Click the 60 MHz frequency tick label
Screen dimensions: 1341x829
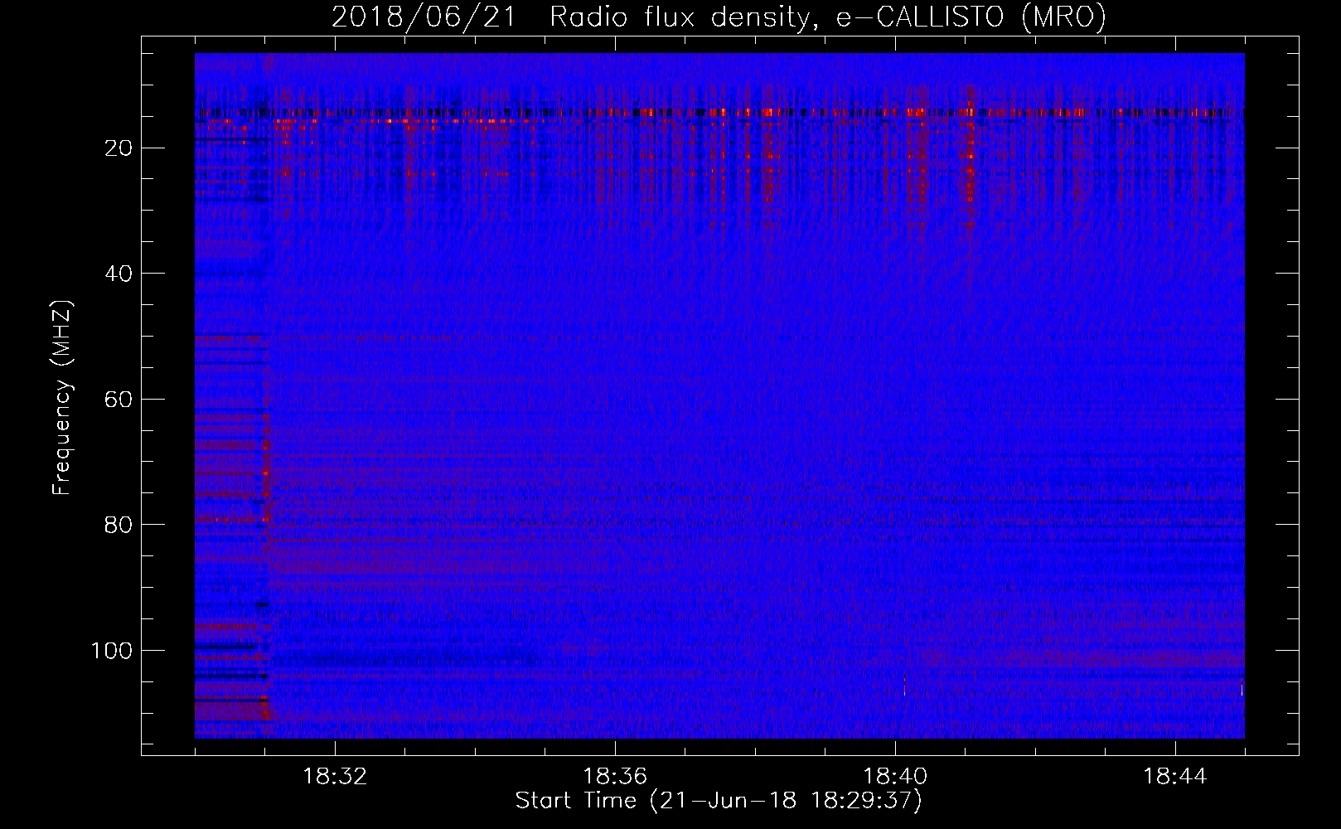(119, 400)
